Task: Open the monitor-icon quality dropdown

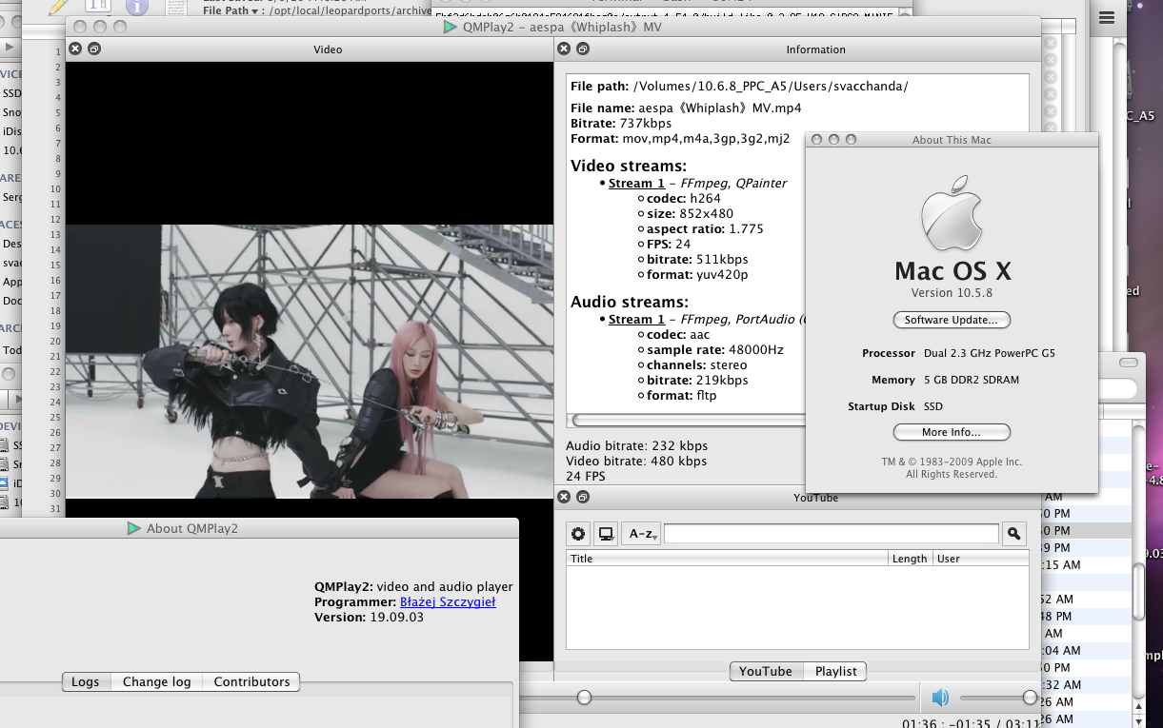Action: 606,534
